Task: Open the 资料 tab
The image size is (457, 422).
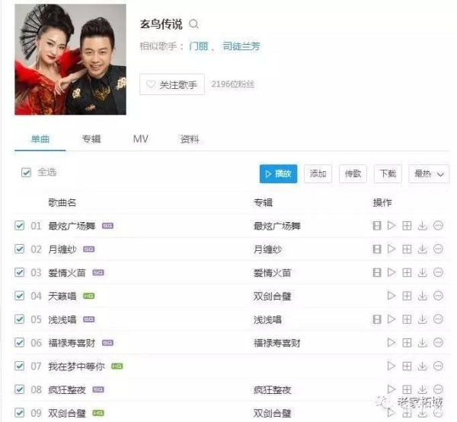Action: pyautogui.click(x=190, y=139)
